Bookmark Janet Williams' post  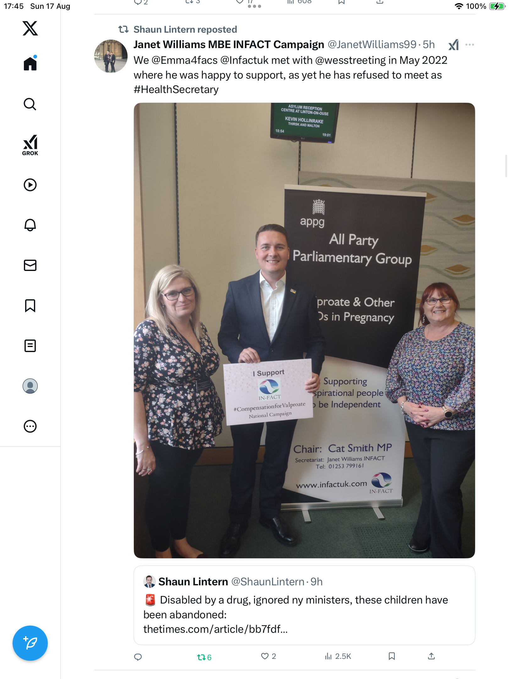pos(392,656)
